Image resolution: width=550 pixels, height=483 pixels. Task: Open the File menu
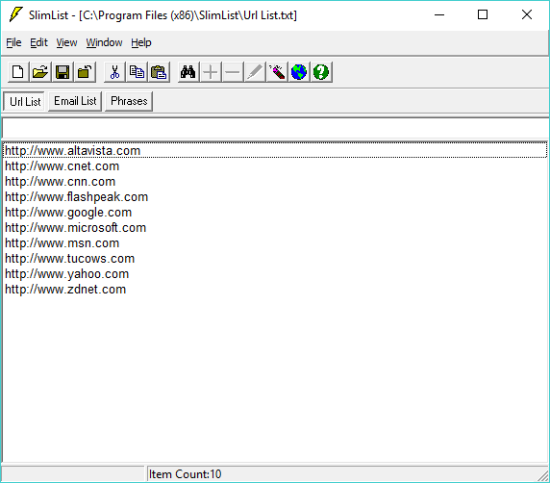(13, 43)
